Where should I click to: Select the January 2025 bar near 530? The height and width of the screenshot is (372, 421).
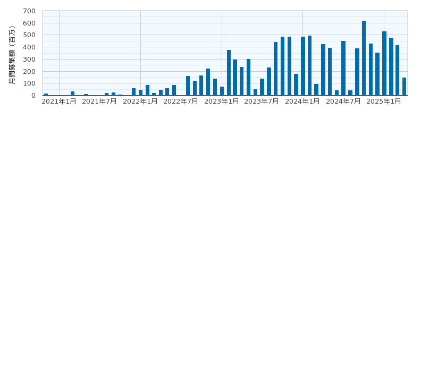(x=384, y=63)
